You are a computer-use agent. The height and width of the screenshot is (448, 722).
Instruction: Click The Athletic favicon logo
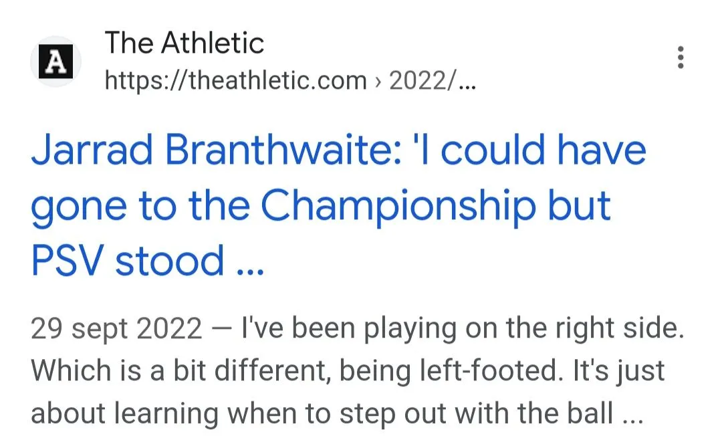56,62
